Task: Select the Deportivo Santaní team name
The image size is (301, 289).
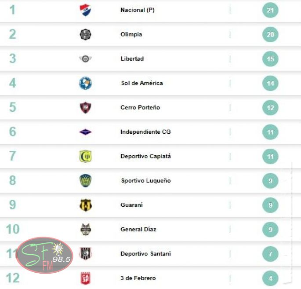Action: (145, 254)
